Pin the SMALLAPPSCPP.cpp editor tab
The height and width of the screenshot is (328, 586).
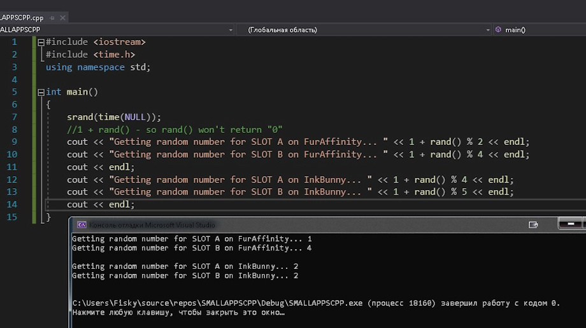tap(52, 18)
